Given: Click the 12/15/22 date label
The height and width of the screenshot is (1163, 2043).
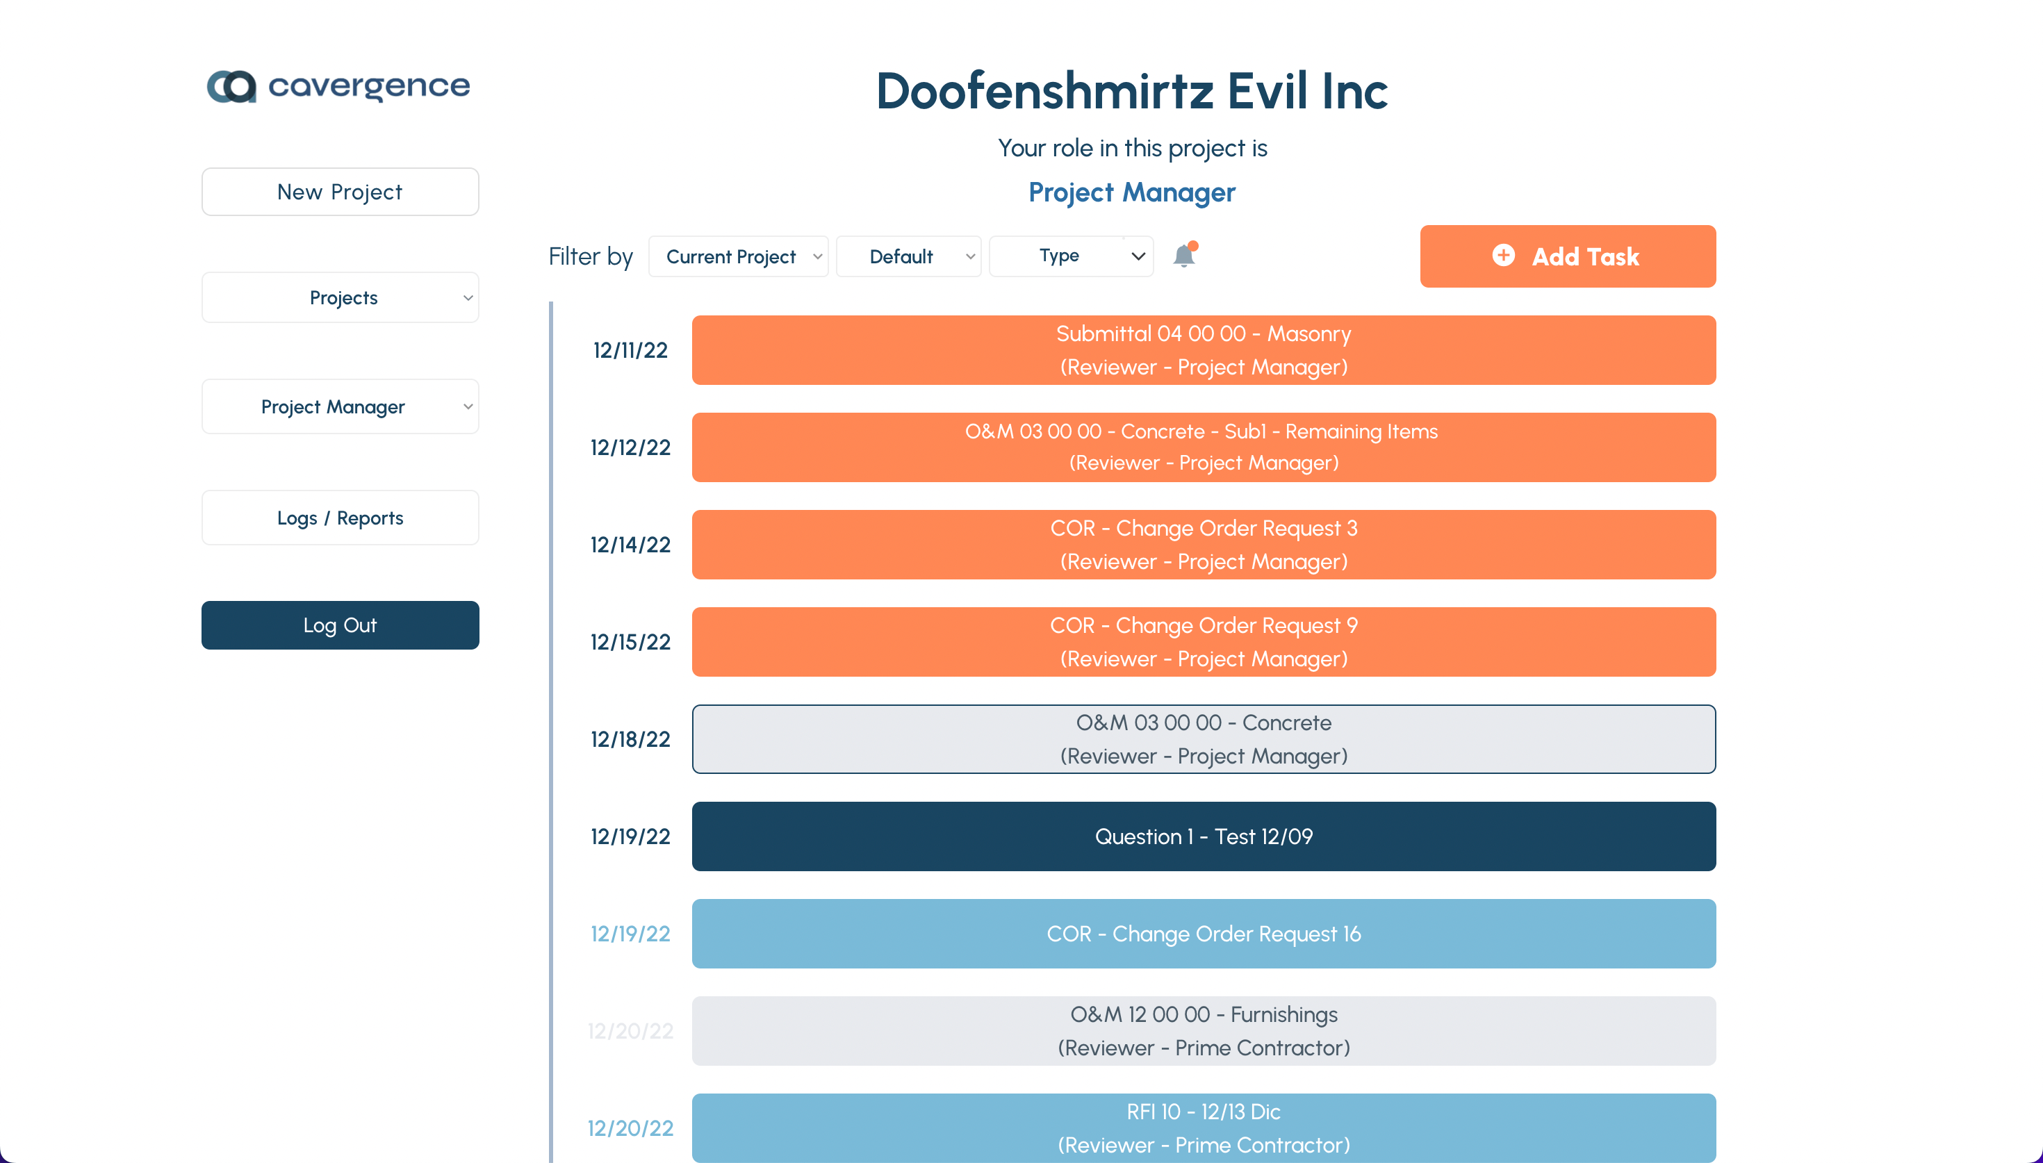Looking at the screenshot, I should click(x=630, y=642).
